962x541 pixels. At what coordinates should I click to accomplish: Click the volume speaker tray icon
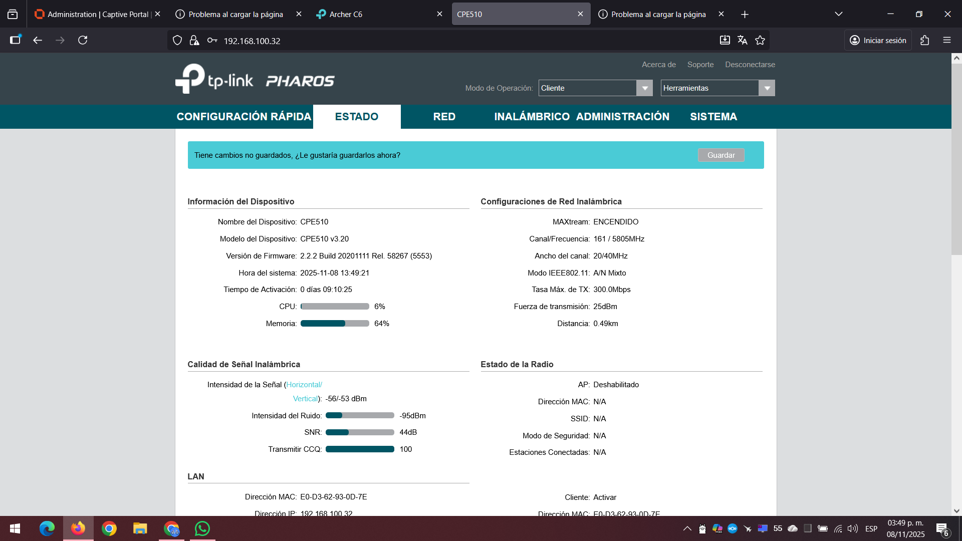pyautogui.click(x=852, y=528)
